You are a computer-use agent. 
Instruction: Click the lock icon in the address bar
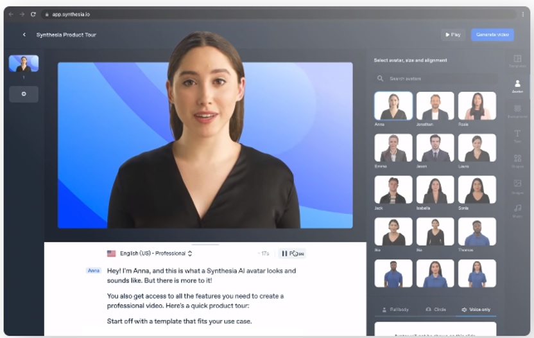pyautogui.click(x=47, y=15)
